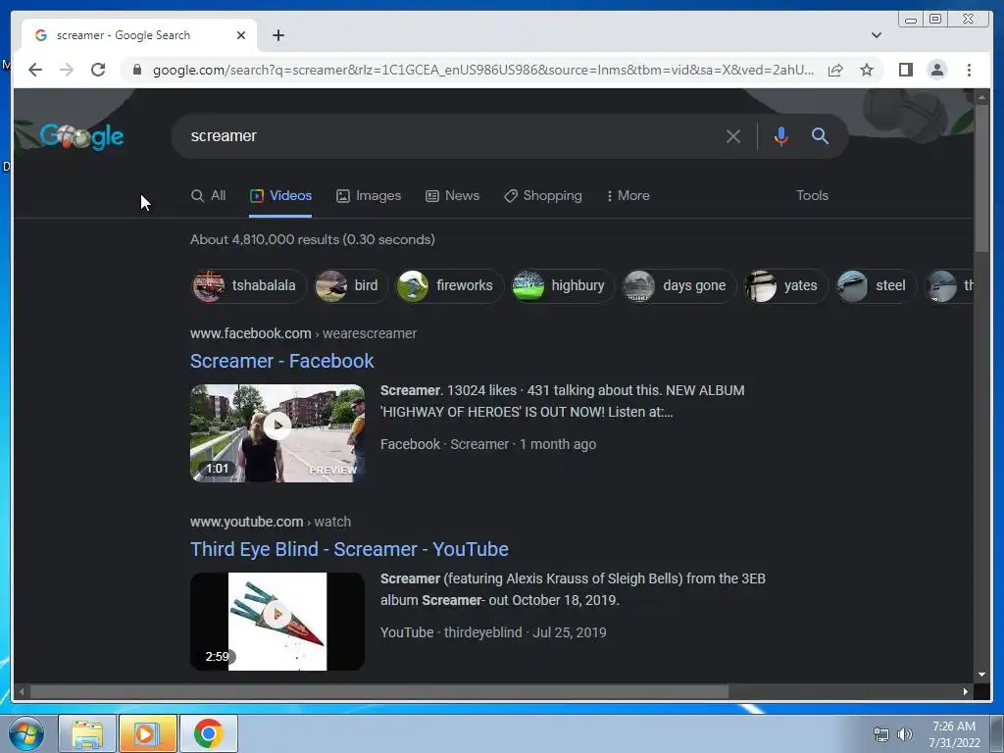This screenshot has height=753, width=1004.
Task: Submit search with magnifying glass icon
Action: [x=820, y=135]
